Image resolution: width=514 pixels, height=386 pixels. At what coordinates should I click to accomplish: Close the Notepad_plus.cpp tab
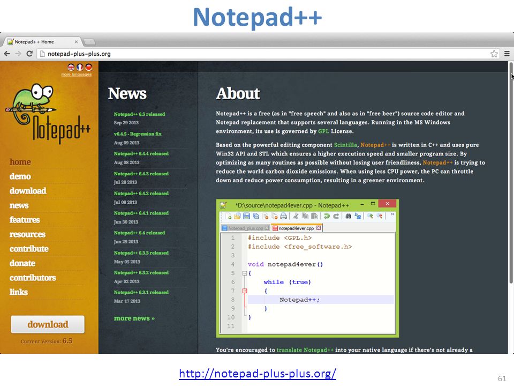point(267,228)
